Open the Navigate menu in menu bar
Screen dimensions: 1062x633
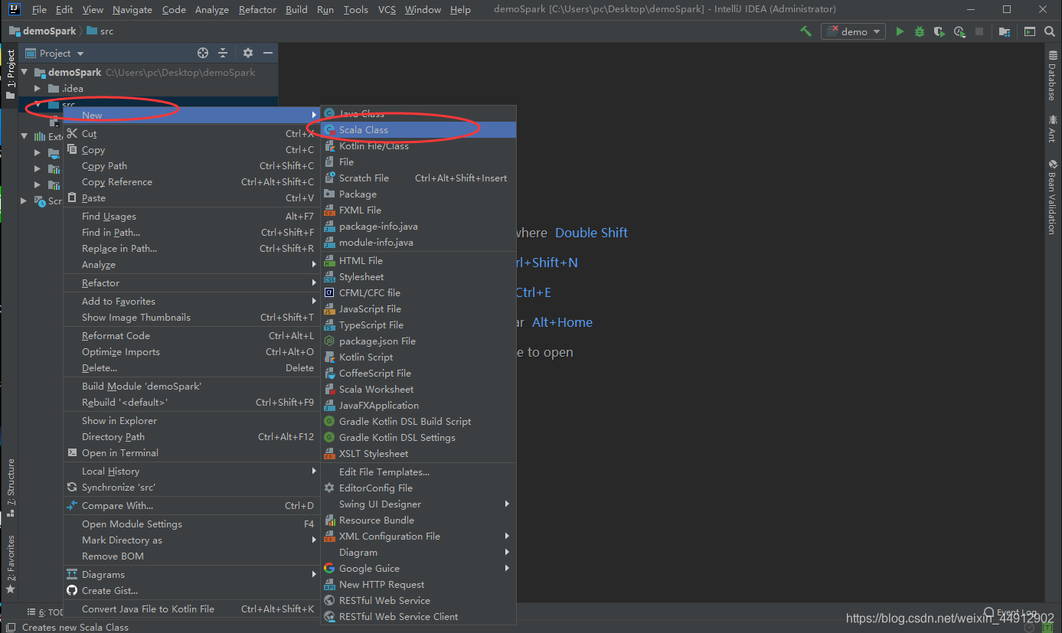132,9
